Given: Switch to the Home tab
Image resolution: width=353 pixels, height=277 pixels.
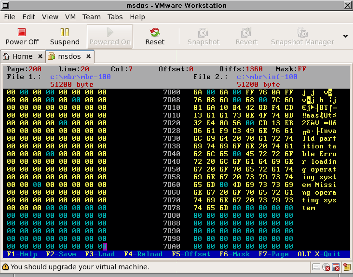Looking at the screenshot, I should (x=23, y=56).
